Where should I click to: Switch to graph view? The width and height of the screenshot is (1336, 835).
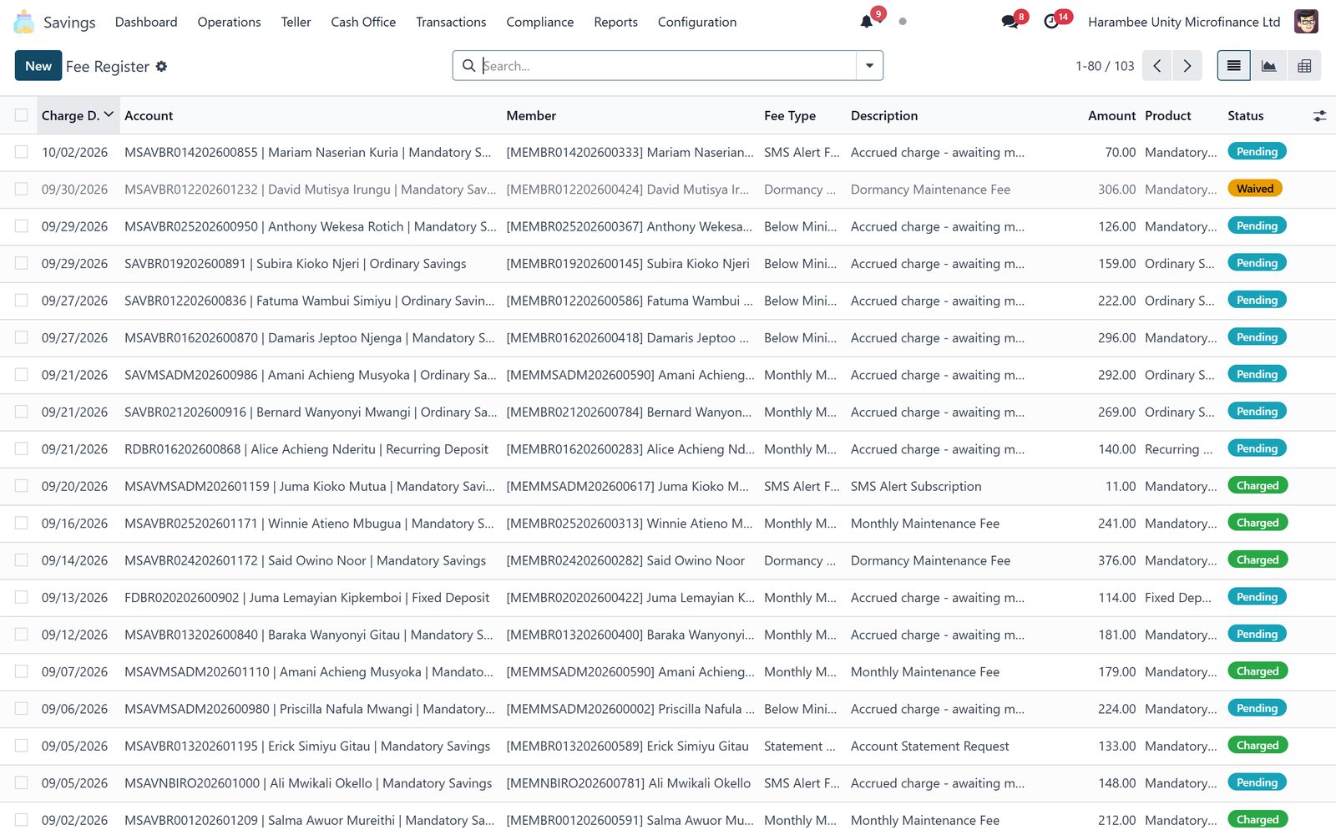pos(1268,66)
